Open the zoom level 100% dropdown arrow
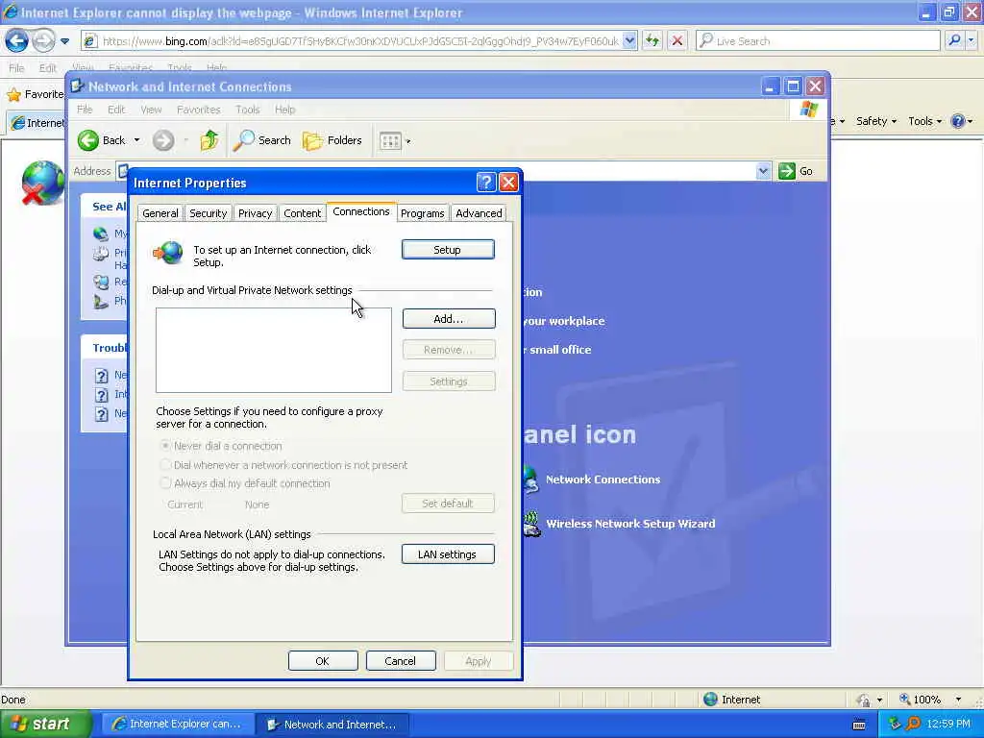This screenshot has height=738, width=984. (958, 700)
